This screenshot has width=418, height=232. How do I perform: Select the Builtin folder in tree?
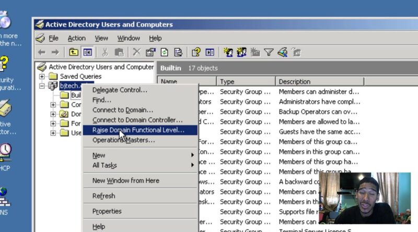tap(75, 95)
